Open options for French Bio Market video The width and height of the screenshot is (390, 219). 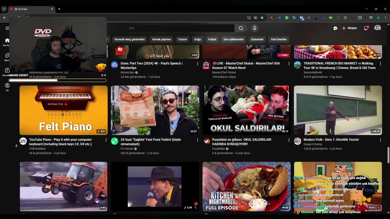[x=380, y=64]
